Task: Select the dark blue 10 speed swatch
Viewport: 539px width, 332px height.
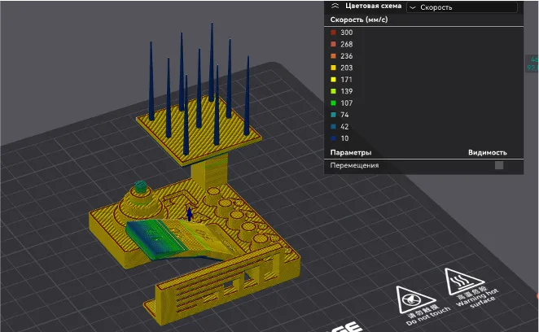Action: pyautogui.click(x=333, y=138)
